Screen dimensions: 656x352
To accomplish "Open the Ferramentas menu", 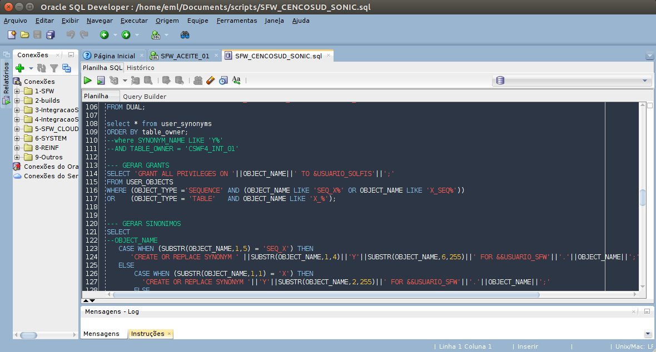I will (x=237, y=21).
